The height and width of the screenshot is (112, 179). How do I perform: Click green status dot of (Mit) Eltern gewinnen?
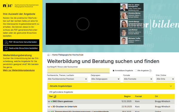pyautogui.click(x=52, y=101)
